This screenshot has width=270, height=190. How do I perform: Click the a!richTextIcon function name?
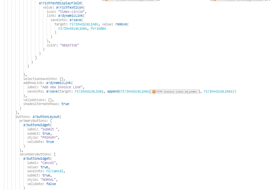(x=70, y=7)
